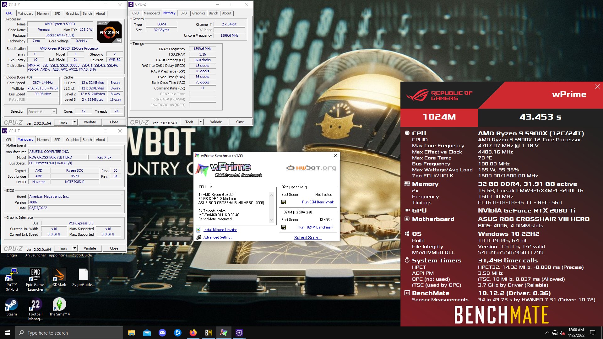Click Validate in the top-left CPU-Z window

coord(90,122)
